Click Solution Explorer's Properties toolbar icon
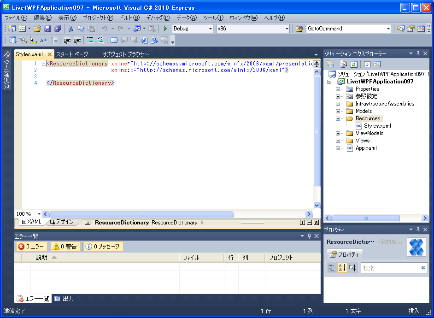434x318 pixels. pyautogui.click(x=330, y=64)
